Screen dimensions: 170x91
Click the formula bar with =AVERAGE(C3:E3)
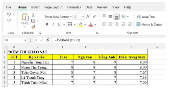pos(109,40)
